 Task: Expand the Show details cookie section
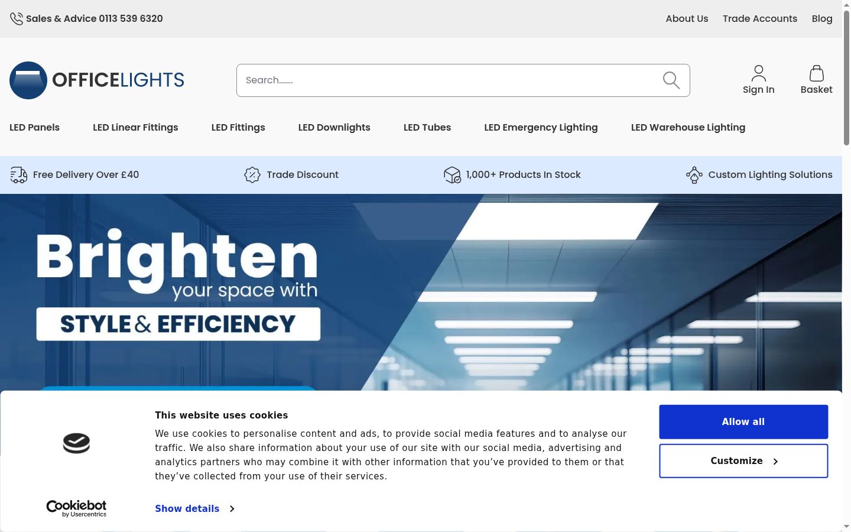coord(194,508)
